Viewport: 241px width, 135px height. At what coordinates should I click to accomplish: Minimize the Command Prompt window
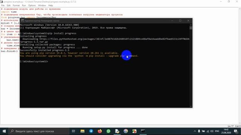click(x=172, y=21)
